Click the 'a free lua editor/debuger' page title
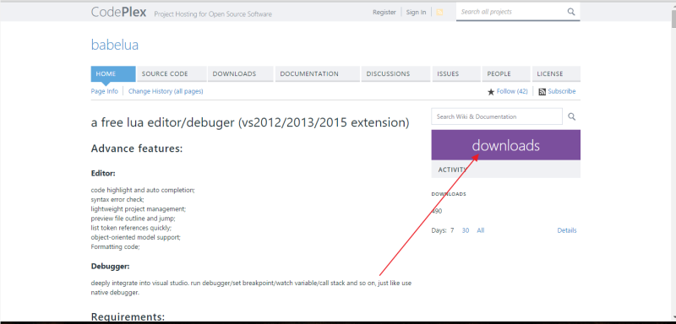 click(250, 122)
